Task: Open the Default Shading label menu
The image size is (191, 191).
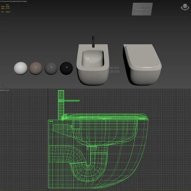Action: (21, 1)
